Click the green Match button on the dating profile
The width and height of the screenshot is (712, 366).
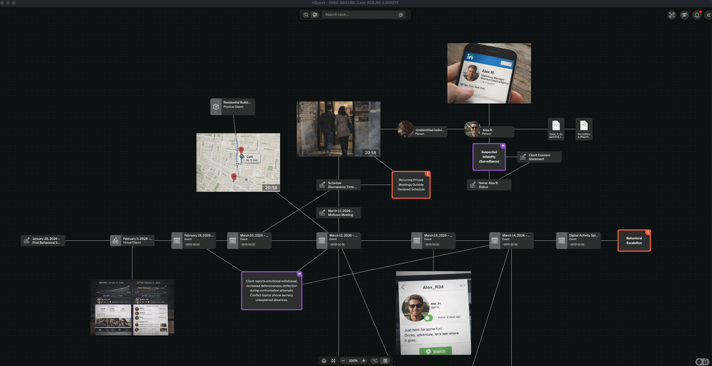(436, 351)
